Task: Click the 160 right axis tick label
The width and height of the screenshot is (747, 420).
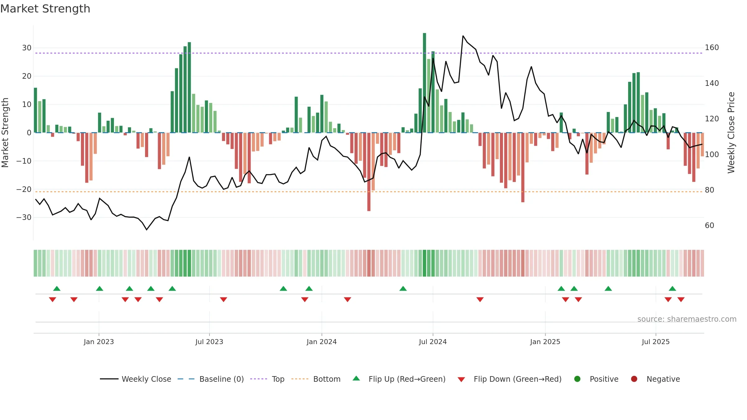Action: point(712,48)
